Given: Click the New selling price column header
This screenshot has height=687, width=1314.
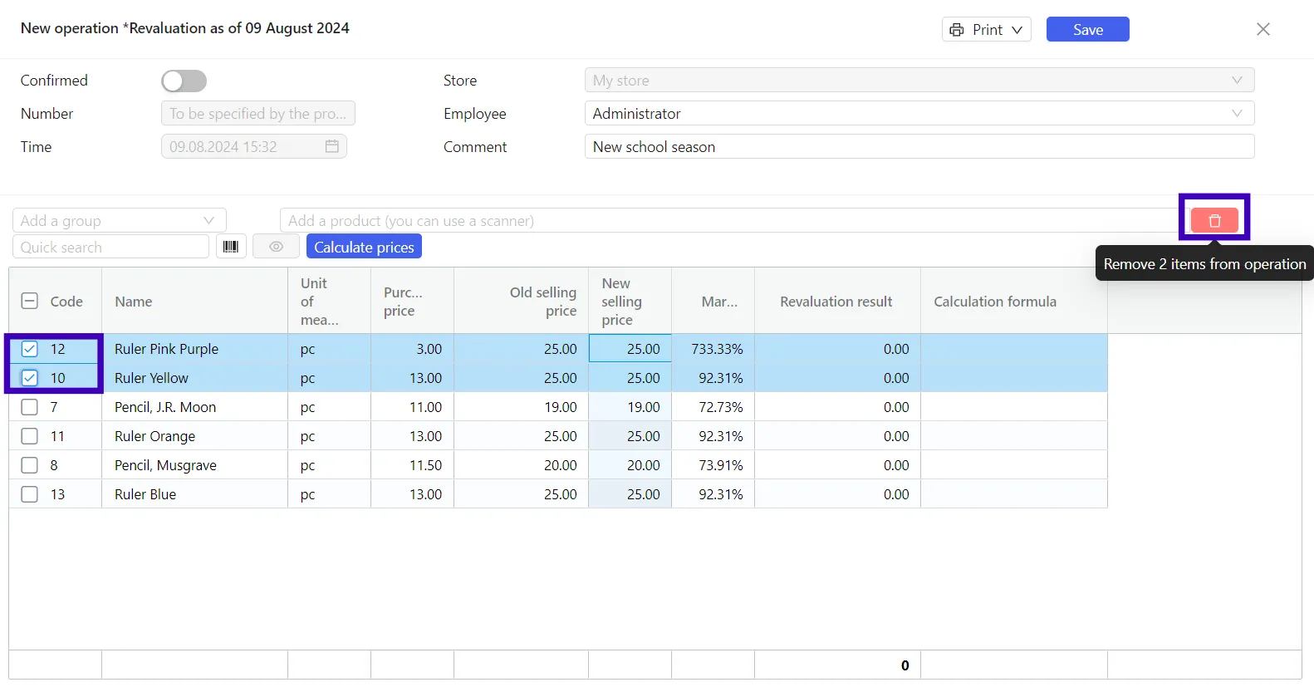Looking at the screenshot, I should click(630, 301).
